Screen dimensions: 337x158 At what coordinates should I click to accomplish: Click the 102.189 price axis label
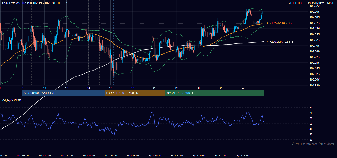[315, 17]
